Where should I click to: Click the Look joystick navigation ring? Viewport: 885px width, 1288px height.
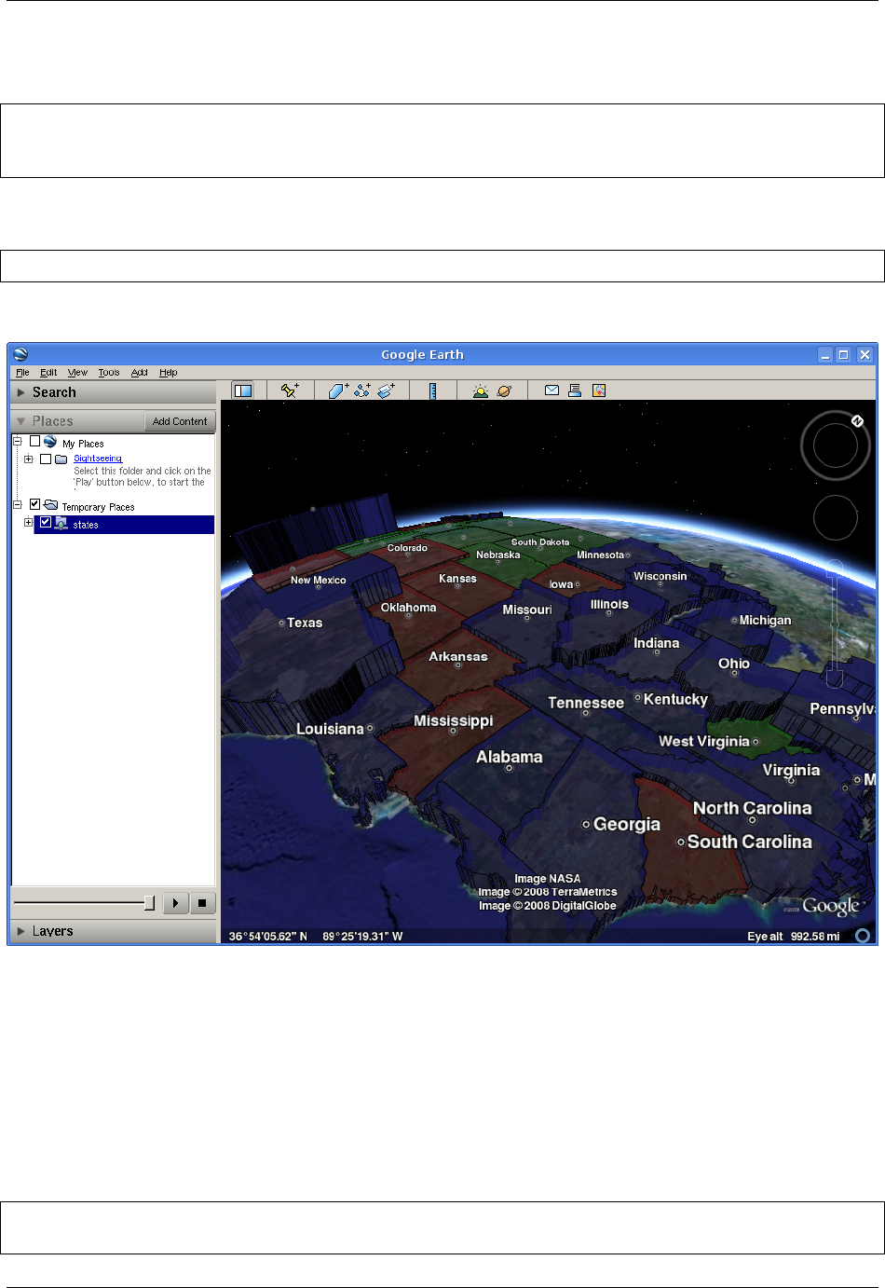coord(836,446)
